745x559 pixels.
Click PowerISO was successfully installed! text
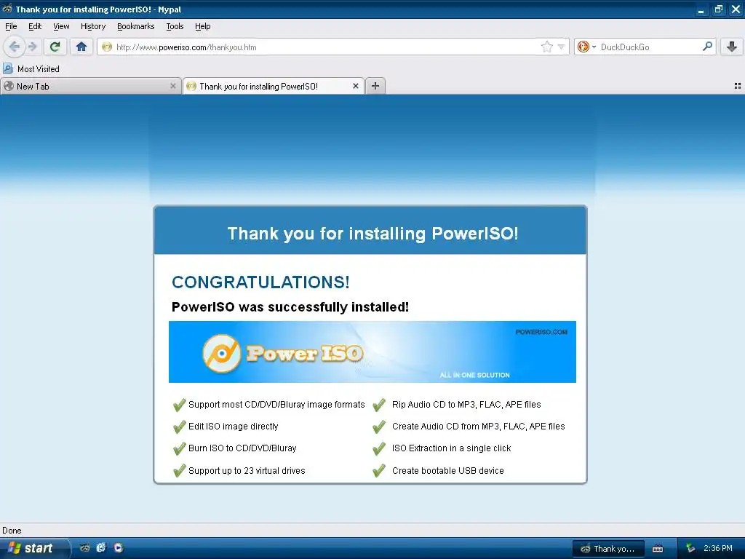click(x=290, y=307)
